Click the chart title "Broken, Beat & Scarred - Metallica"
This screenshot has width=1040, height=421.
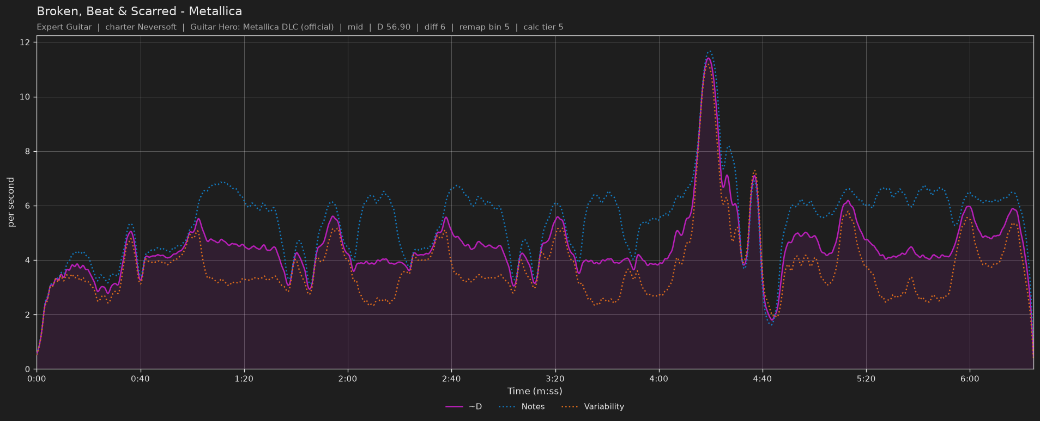pos(139,11)
